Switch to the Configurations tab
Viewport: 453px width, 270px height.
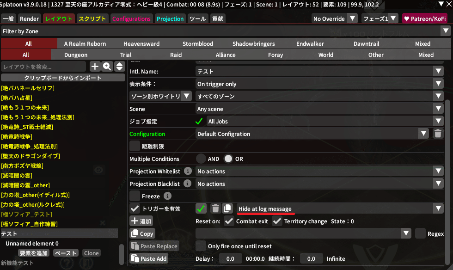(131, 19)
